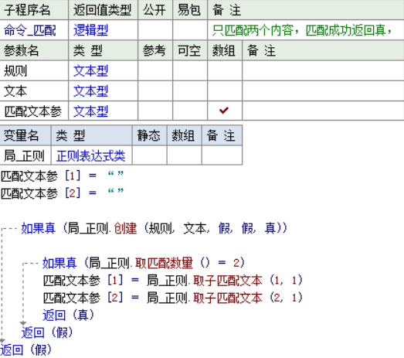Click the last 返回 (假) line
This screenshot has height=358, width=404.
(x=26, y=350)
